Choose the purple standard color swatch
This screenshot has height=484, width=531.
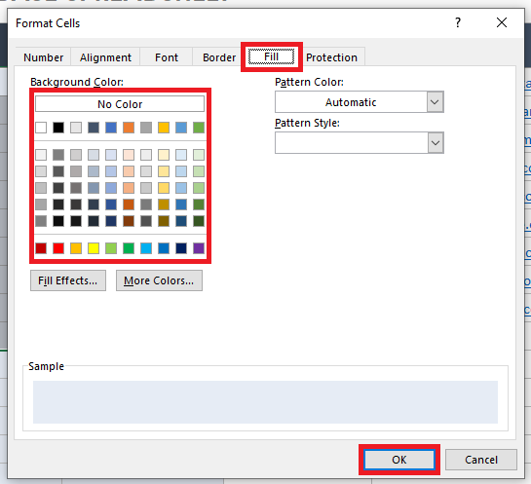(x=199, y=248)
